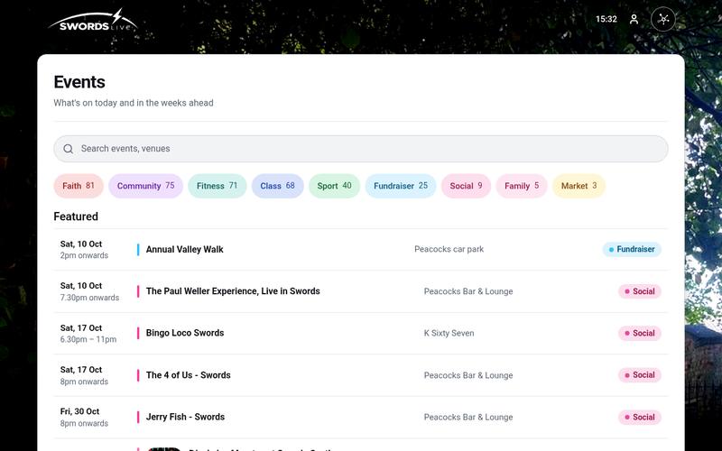Screen dimensions: 722x451
Task: Click the Social tag on Bingo Loco row
Action: 640,333
